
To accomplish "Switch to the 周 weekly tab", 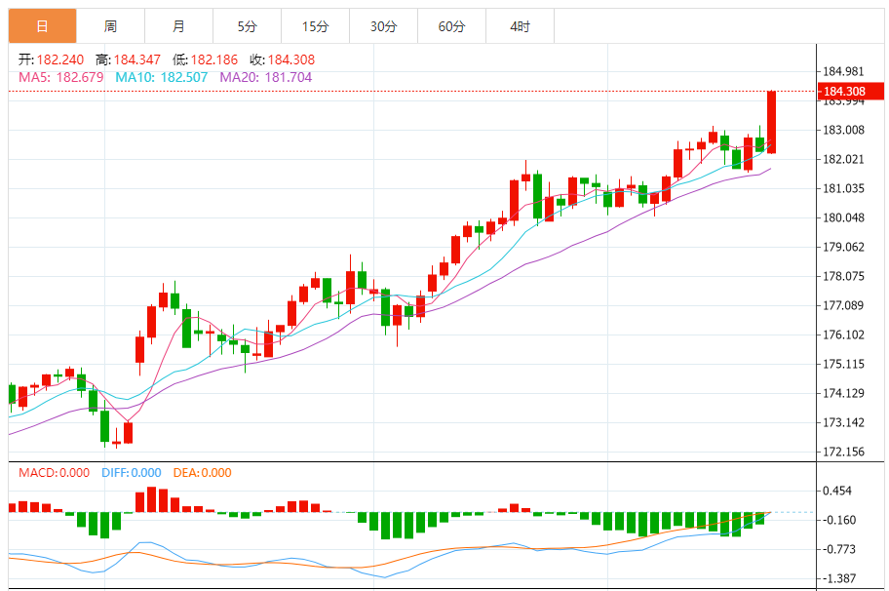I will (x=110, y=26).
